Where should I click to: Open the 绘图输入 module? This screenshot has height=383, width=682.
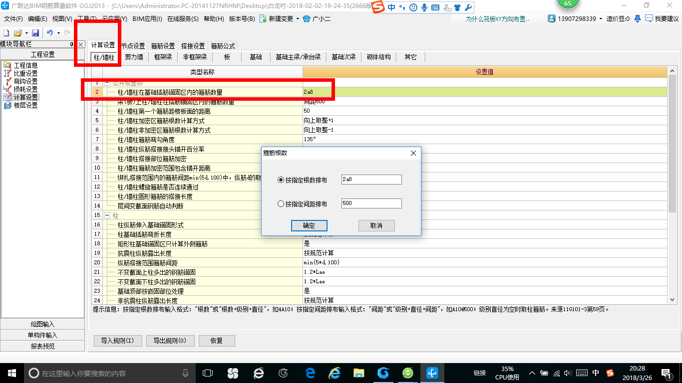click(x=42, y=324)
